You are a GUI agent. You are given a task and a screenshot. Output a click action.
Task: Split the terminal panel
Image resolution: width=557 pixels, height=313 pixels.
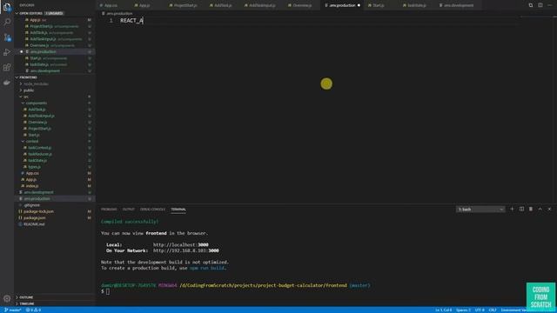(x=521, y=209)
